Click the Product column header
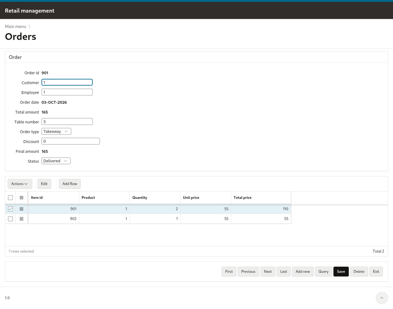Viewport: 393px width, 309px height. click(x=104, y=198)
